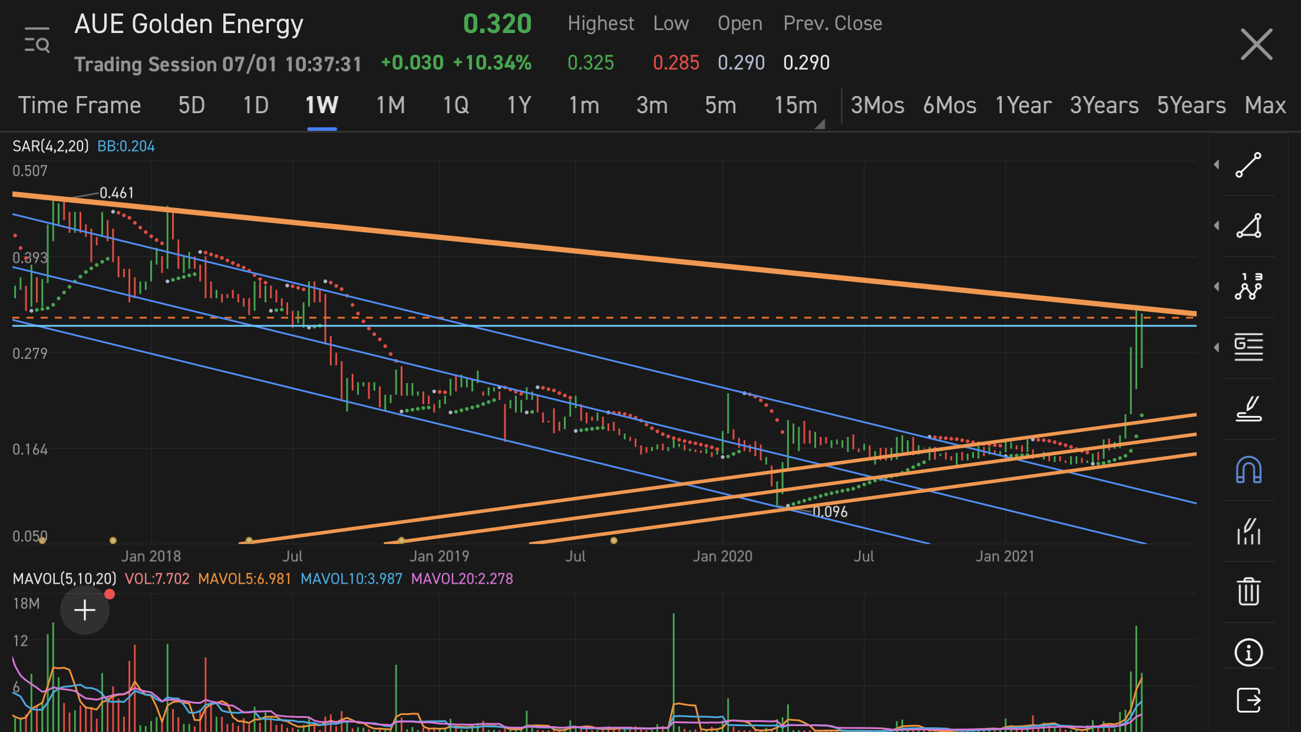Switch to the 1D time frame

pos(256,105)
